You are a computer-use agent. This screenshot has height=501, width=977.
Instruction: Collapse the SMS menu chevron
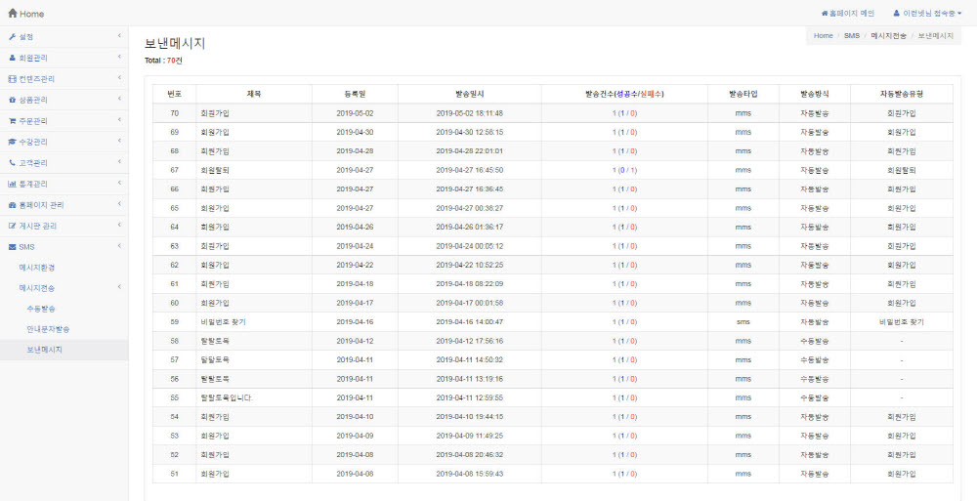click(x=119, y=246)
